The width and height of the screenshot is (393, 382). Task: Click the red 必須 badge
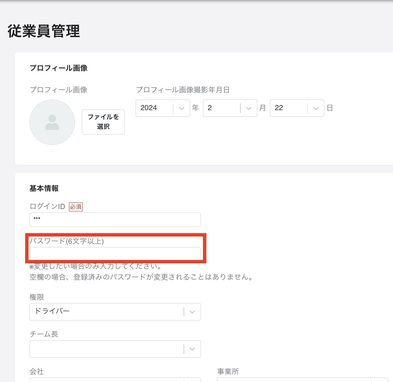tap(76, 207)
